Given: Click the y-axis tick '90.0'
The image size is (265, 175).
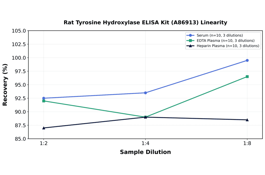Looking at the screenshot, I should (x=20, y=112).
